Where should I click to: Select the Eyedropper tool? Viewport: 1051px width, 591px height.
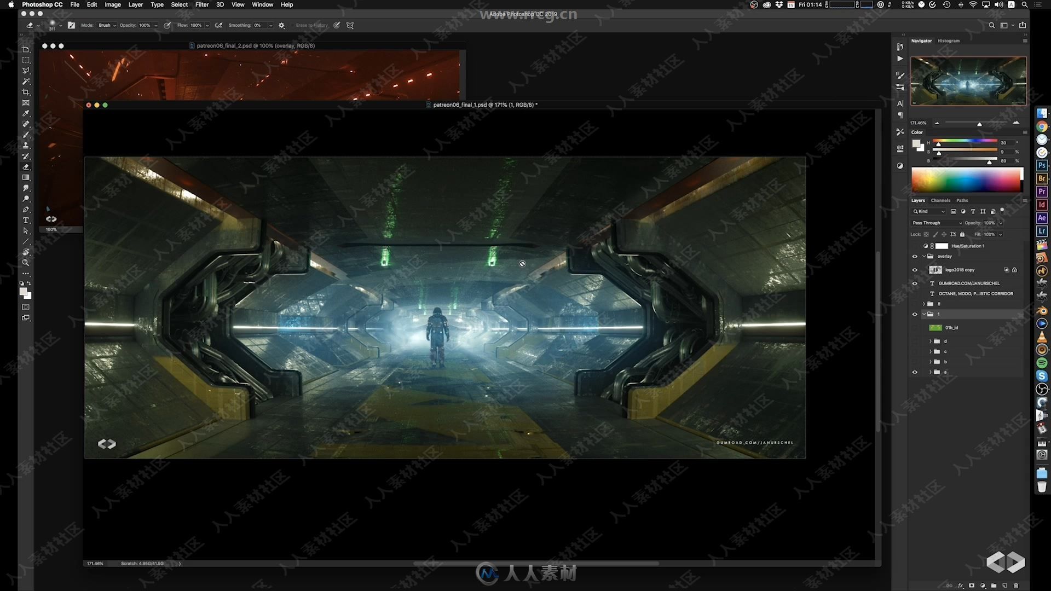[x=26, y=113]
